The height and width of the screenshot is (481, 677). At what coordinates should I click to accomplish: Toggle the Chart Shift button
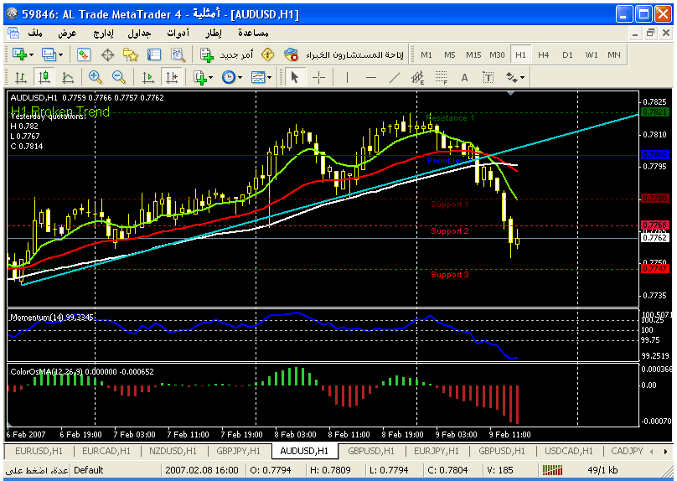(172, 77)
